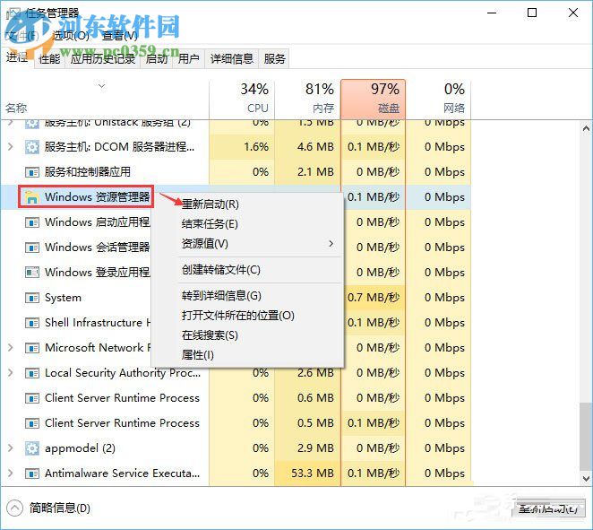Open the 查看(V) menu

[x=120, y=36]
